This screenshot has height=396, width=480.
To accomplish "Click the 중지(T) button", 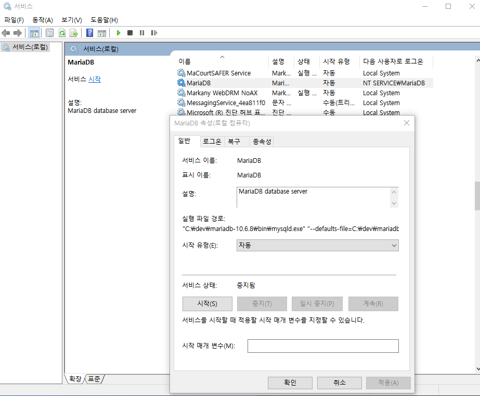I will click(x=262, y=303).
